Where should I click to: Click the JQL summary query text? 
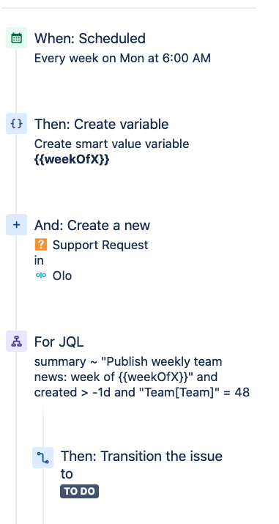[x=142, y=377]
